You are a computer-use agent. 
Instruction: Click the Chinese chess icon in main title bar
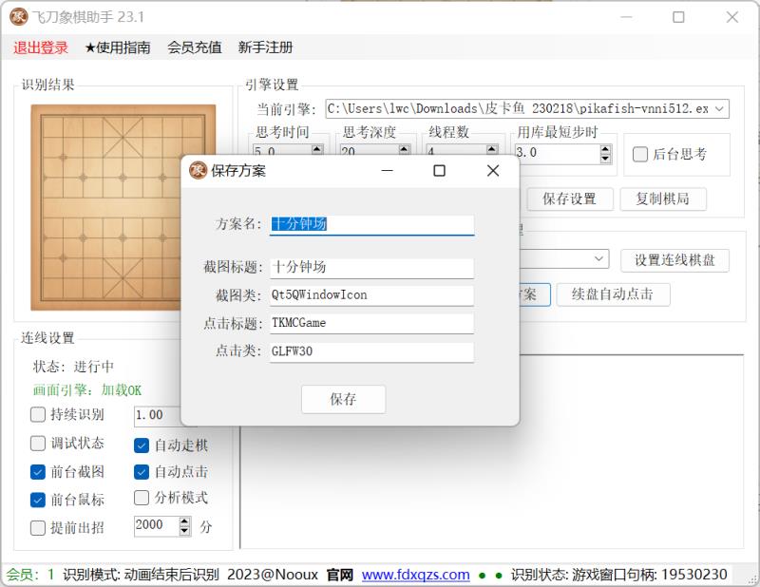click(x=18, y=17)
